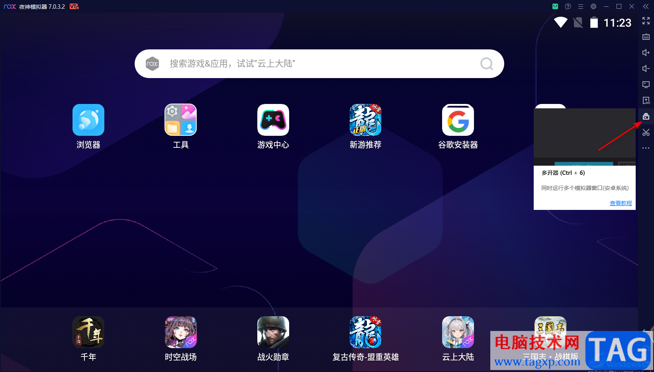Click the VT badge in title bar
The width and height of the screenshot is (654, 372).
tap(74, 6)
